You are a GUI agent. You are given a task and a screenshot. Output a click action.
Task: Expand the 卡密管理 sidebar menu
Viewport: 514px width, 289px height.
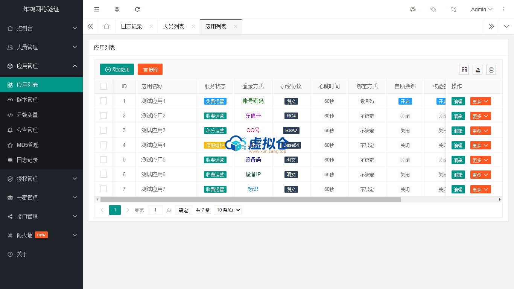[41, 198]
